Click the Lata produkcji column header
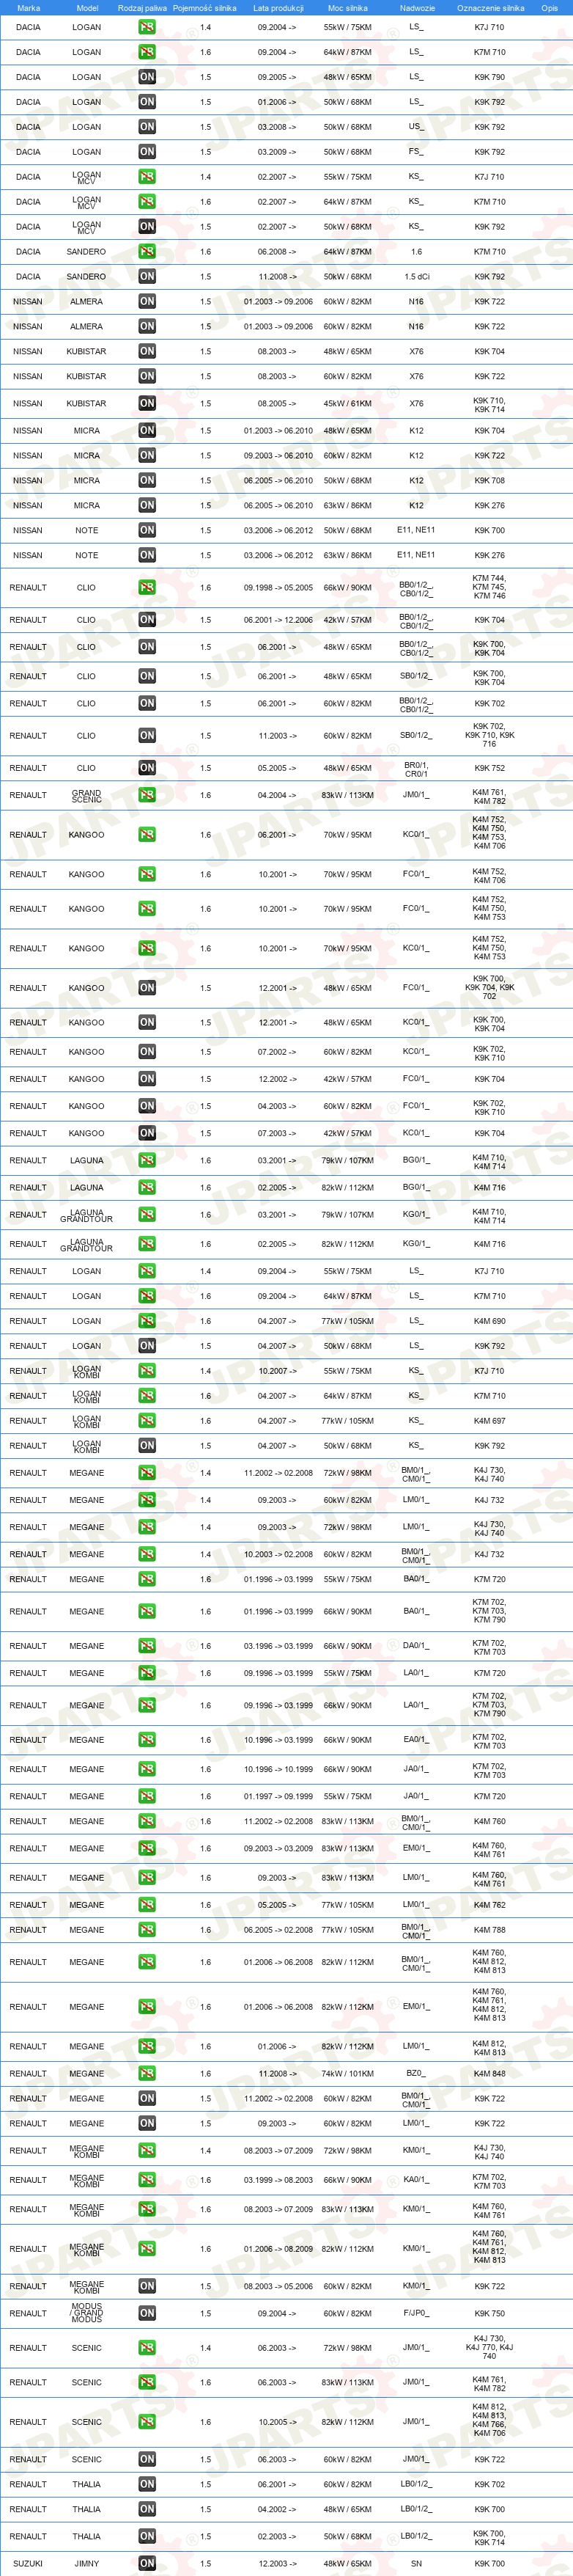The image size is (573, 2576). [x=278, y=8]
